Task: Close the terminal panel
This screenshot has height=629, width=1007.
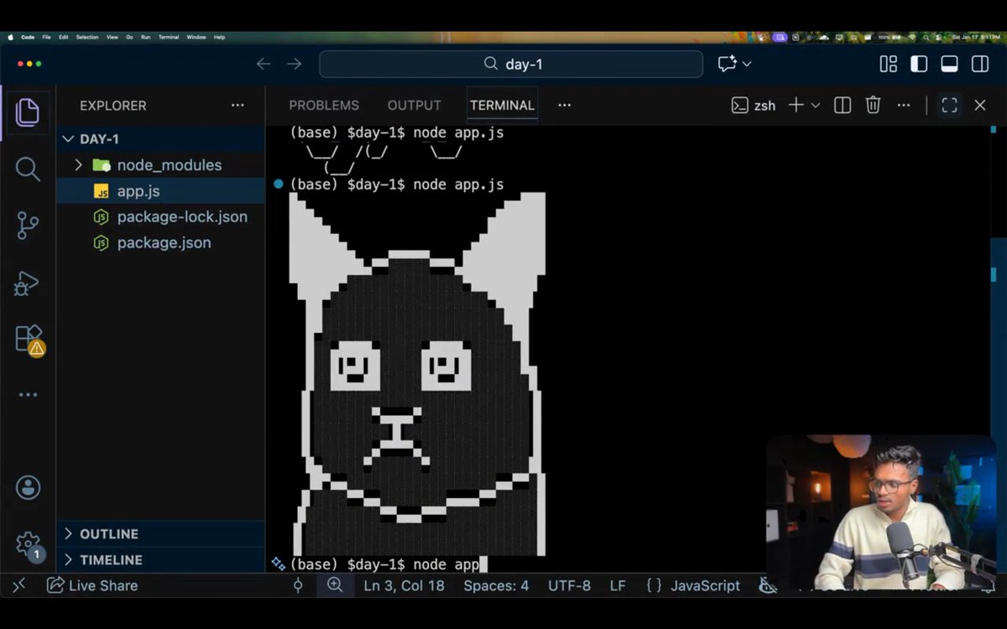Action: [980, 106]
